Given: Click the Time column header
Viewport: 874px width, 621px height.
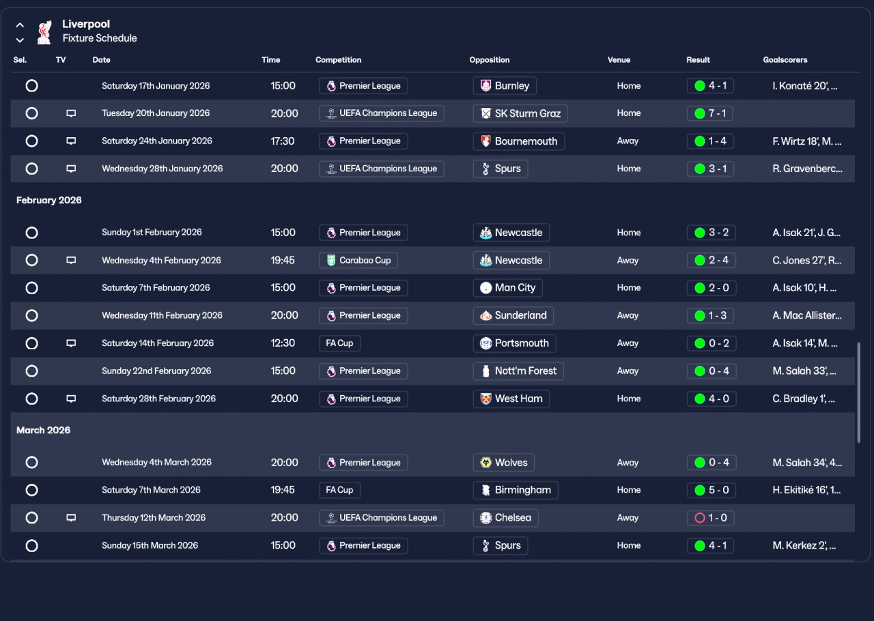Looking at the screenshot, I should pyautogui.click(x=271, y=60).
